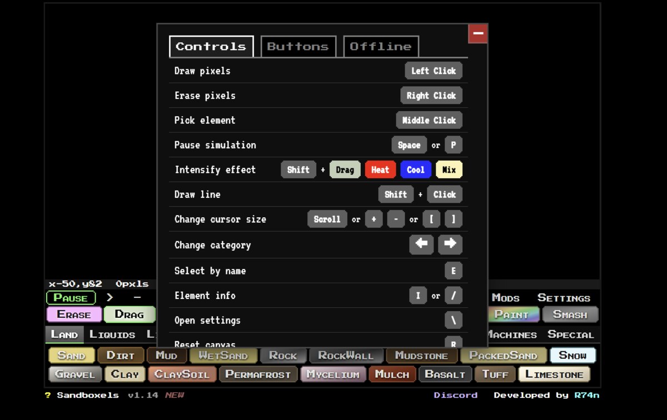Open the Offline tab
Image resolution: width=667 pixels, height=420 pixels.
[x=381, y=47]
